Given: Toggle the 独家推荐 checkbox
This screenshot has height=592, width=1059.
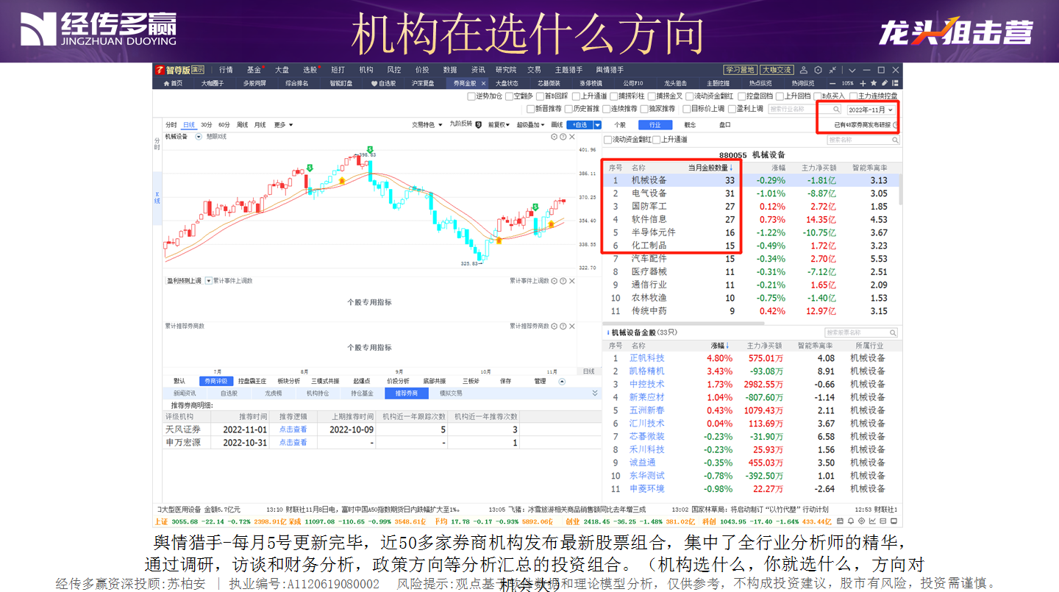Looking at the screenshot, I should click(644, 109).
